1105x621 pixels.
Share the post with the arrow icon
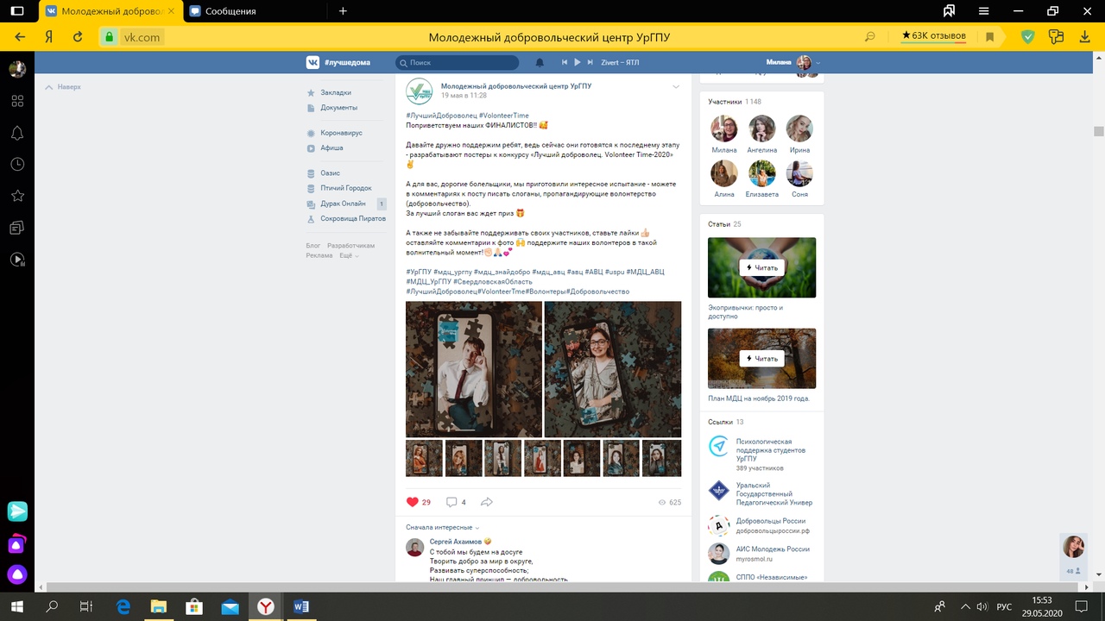point(487,502)
